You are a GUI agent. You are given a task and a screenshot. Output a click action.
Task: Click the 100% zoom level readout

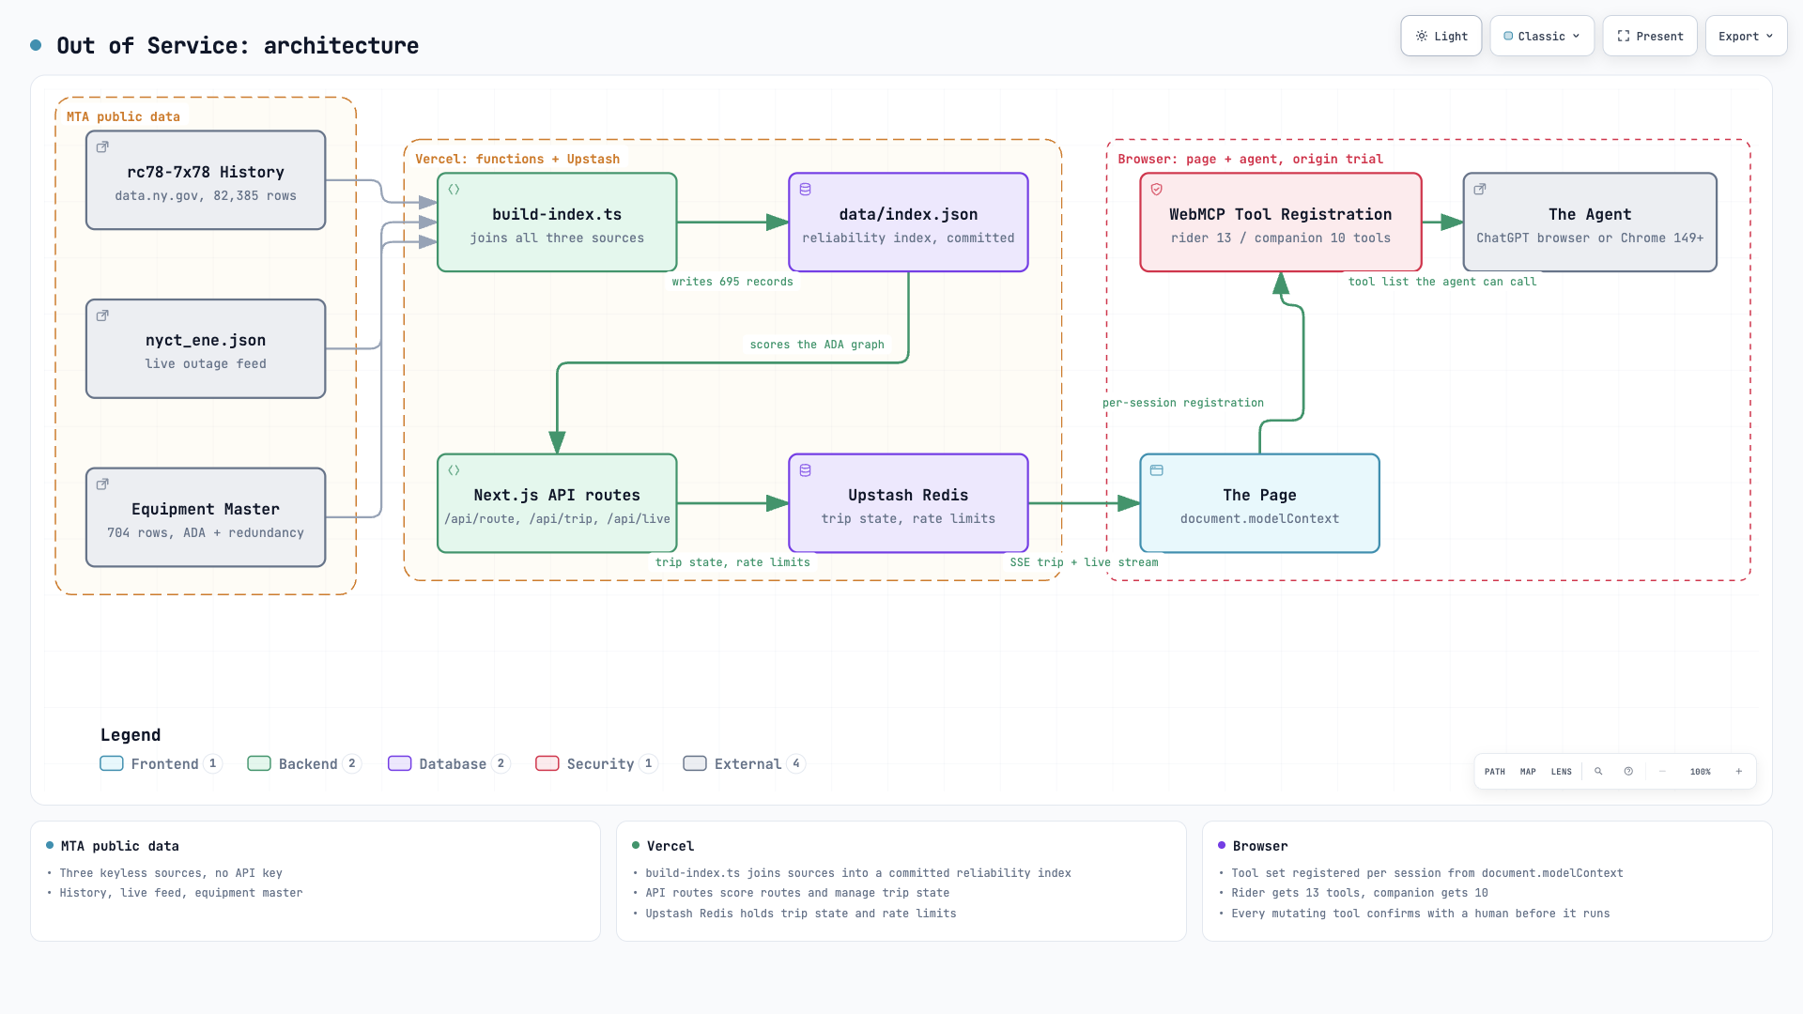[x=1701, y=772]
